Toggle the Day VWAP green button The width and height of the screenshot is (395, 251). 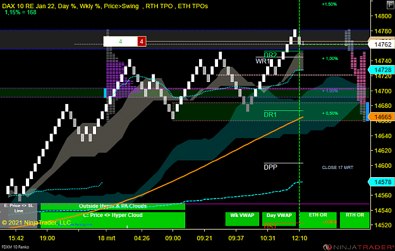(279, 219)
